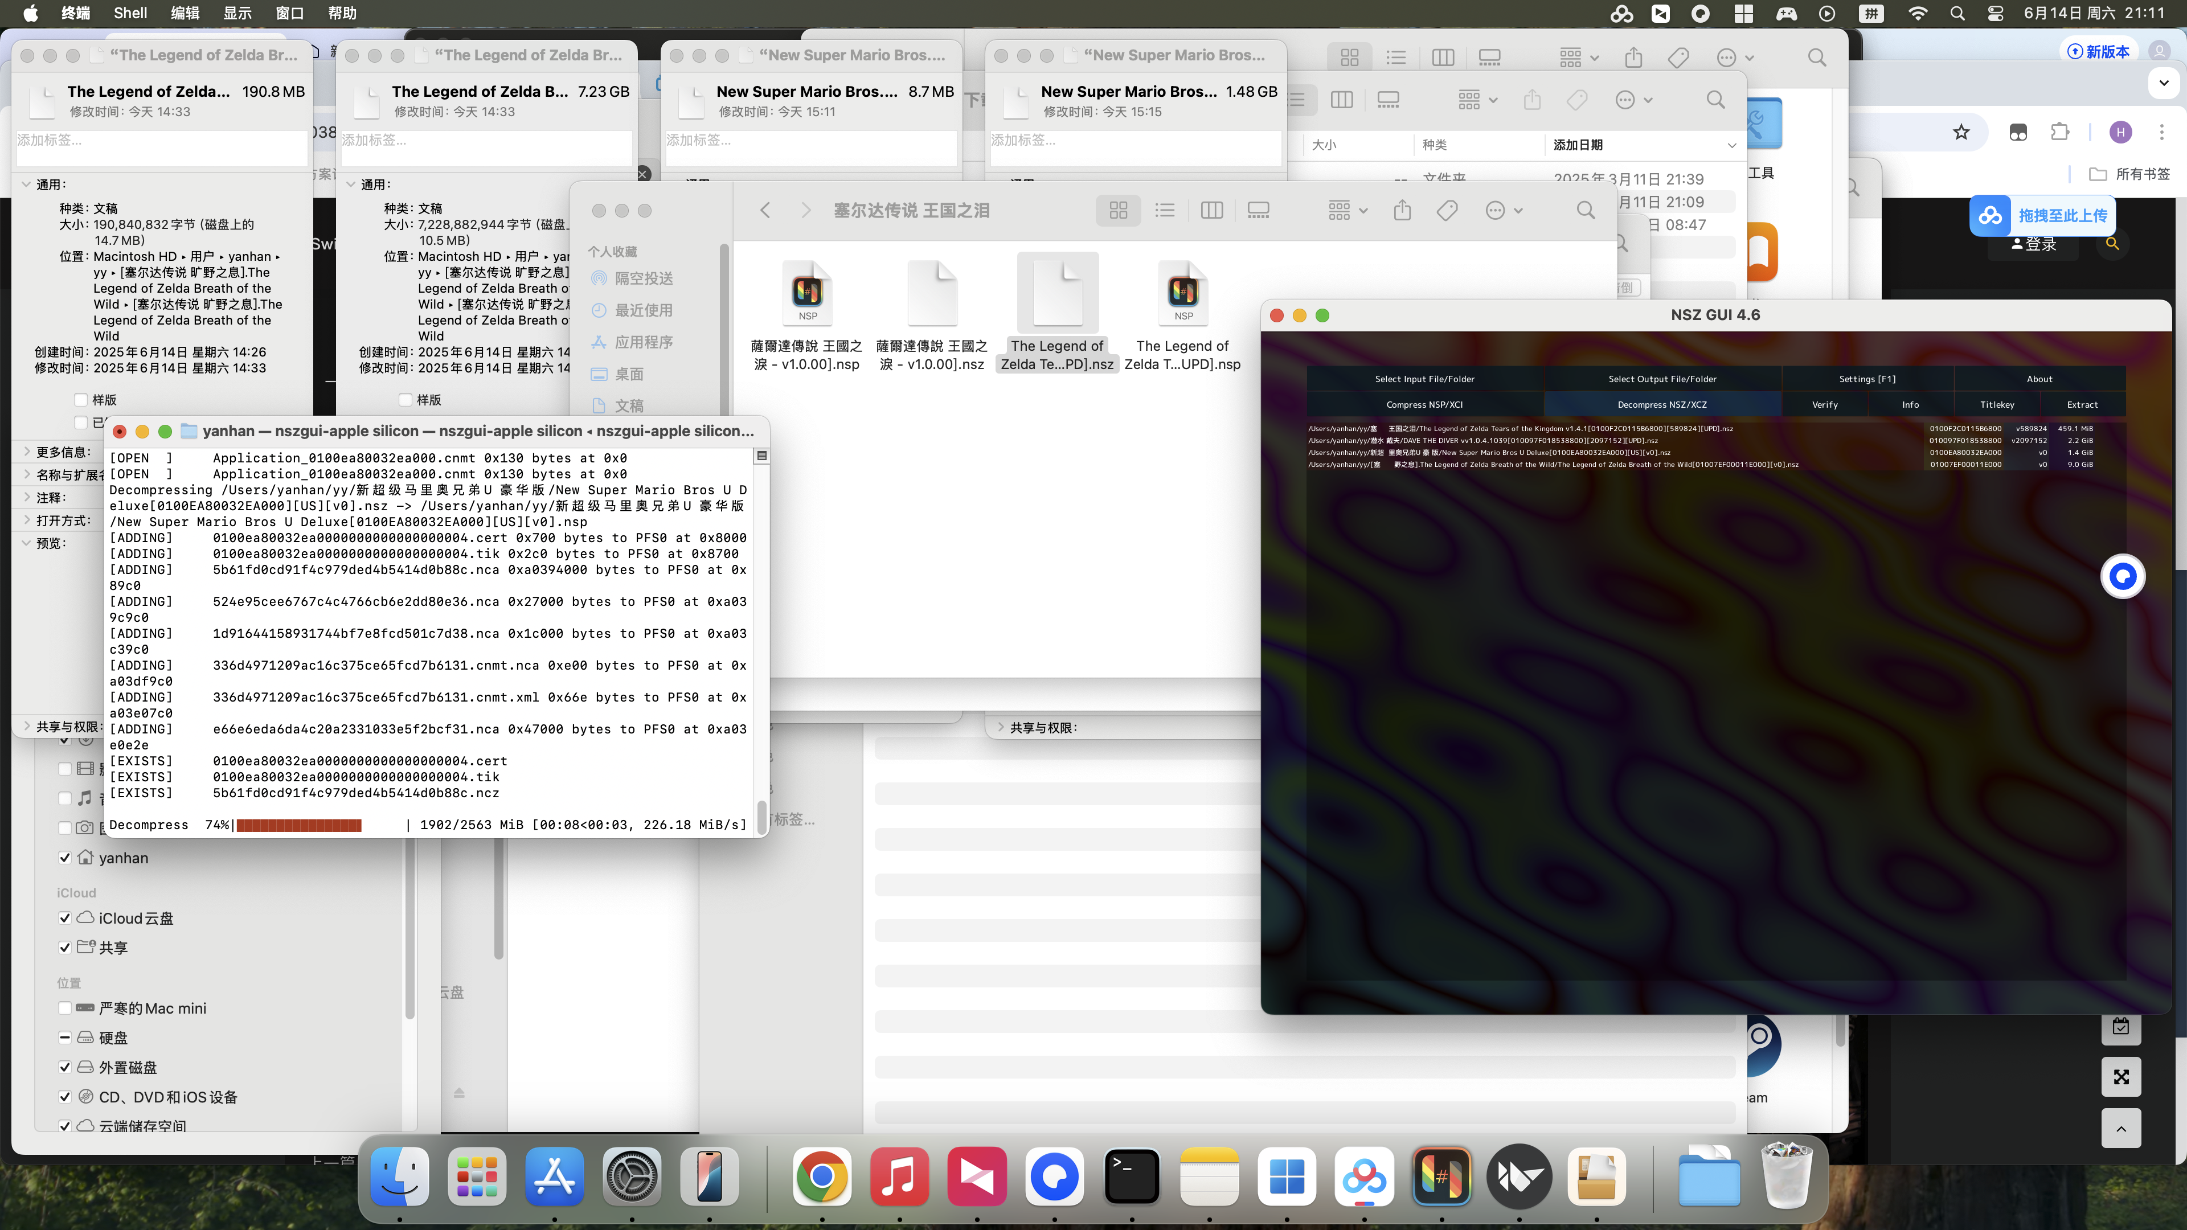
Task: Click Spotlight search in the menu bar
Action: (1957, 13)
